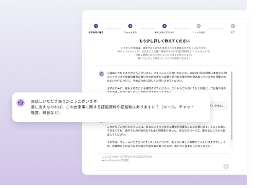Click chat paragraph starting これからご入力いただくことは
This screenshot has height=188, width=257.
coord(166,130)
